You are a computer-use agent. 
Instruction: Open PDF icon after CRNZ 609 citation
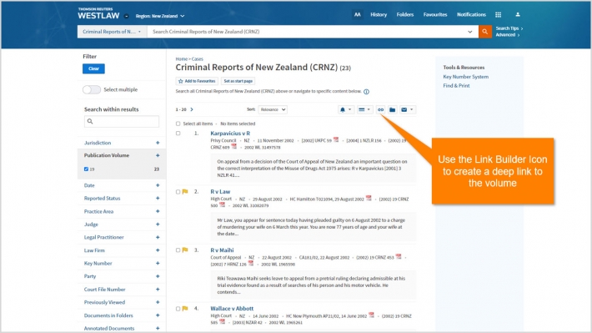click(x=234, y=146)
